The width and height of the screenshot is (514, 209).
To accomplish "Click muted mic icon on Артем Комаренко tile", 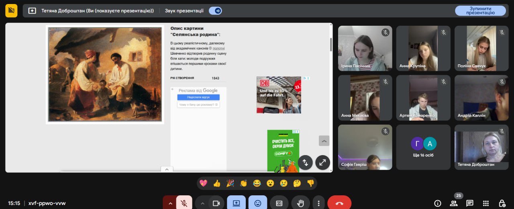I will (444, 82).
